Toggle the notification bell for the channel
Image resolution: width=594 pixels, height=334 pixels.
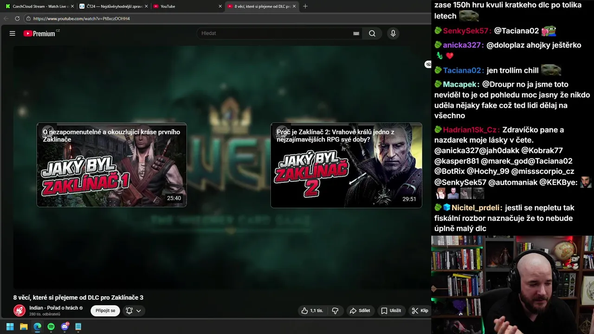(x=129, y=311)
